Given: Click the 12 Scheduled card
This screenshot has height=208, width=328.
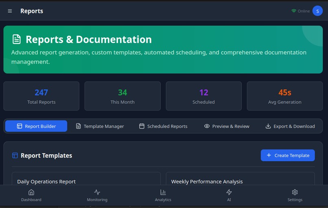Looking at the screenshot, I should pos(204,96).
